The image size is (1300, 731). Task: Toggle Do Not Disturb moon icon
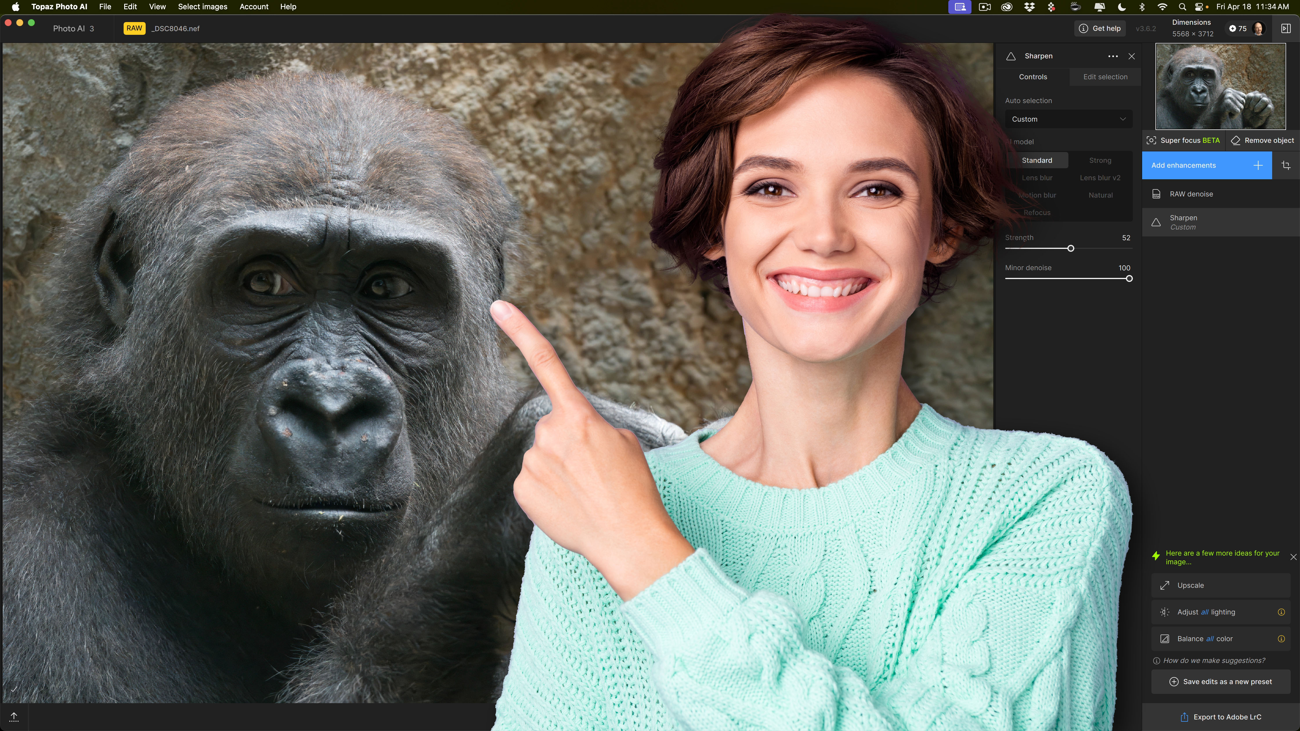coord(1121,7)
